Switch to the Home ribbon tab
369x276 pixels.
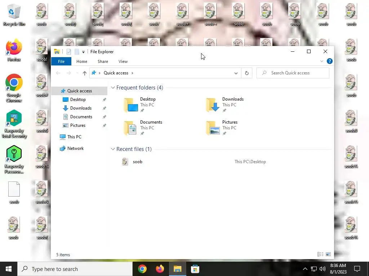coord(82,61)
